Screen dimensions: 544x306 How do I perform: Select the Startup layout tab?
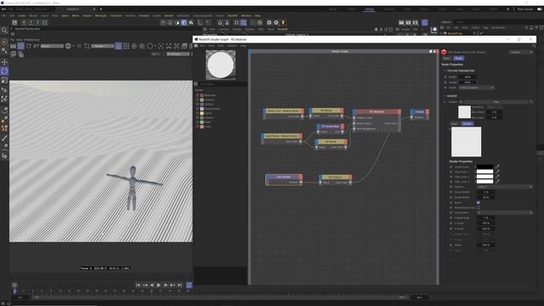(370, 9)
